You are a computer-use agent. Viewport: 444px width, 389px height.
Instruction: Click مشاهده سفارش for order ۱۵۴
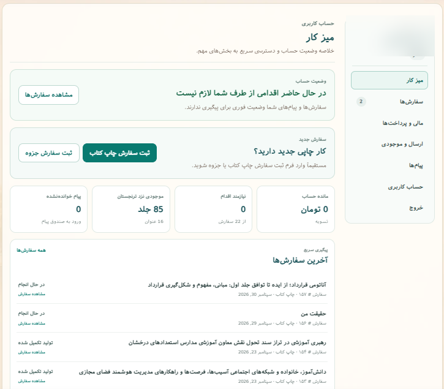pos(32,352)
